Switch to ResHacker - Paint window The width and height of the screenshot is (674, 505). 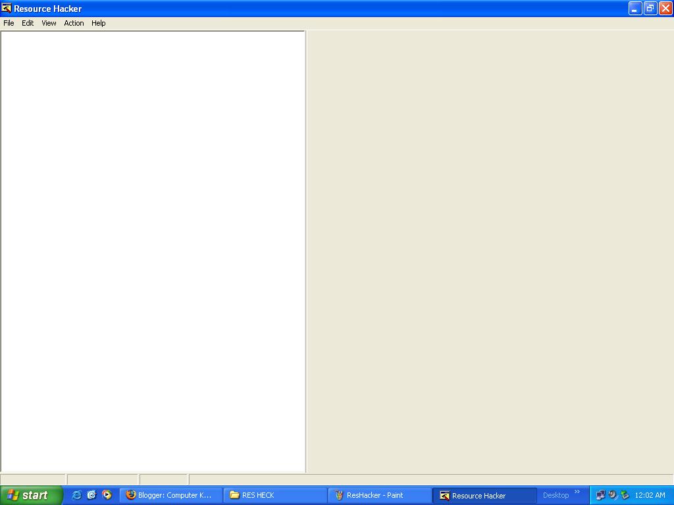click(x=380, y=495)
